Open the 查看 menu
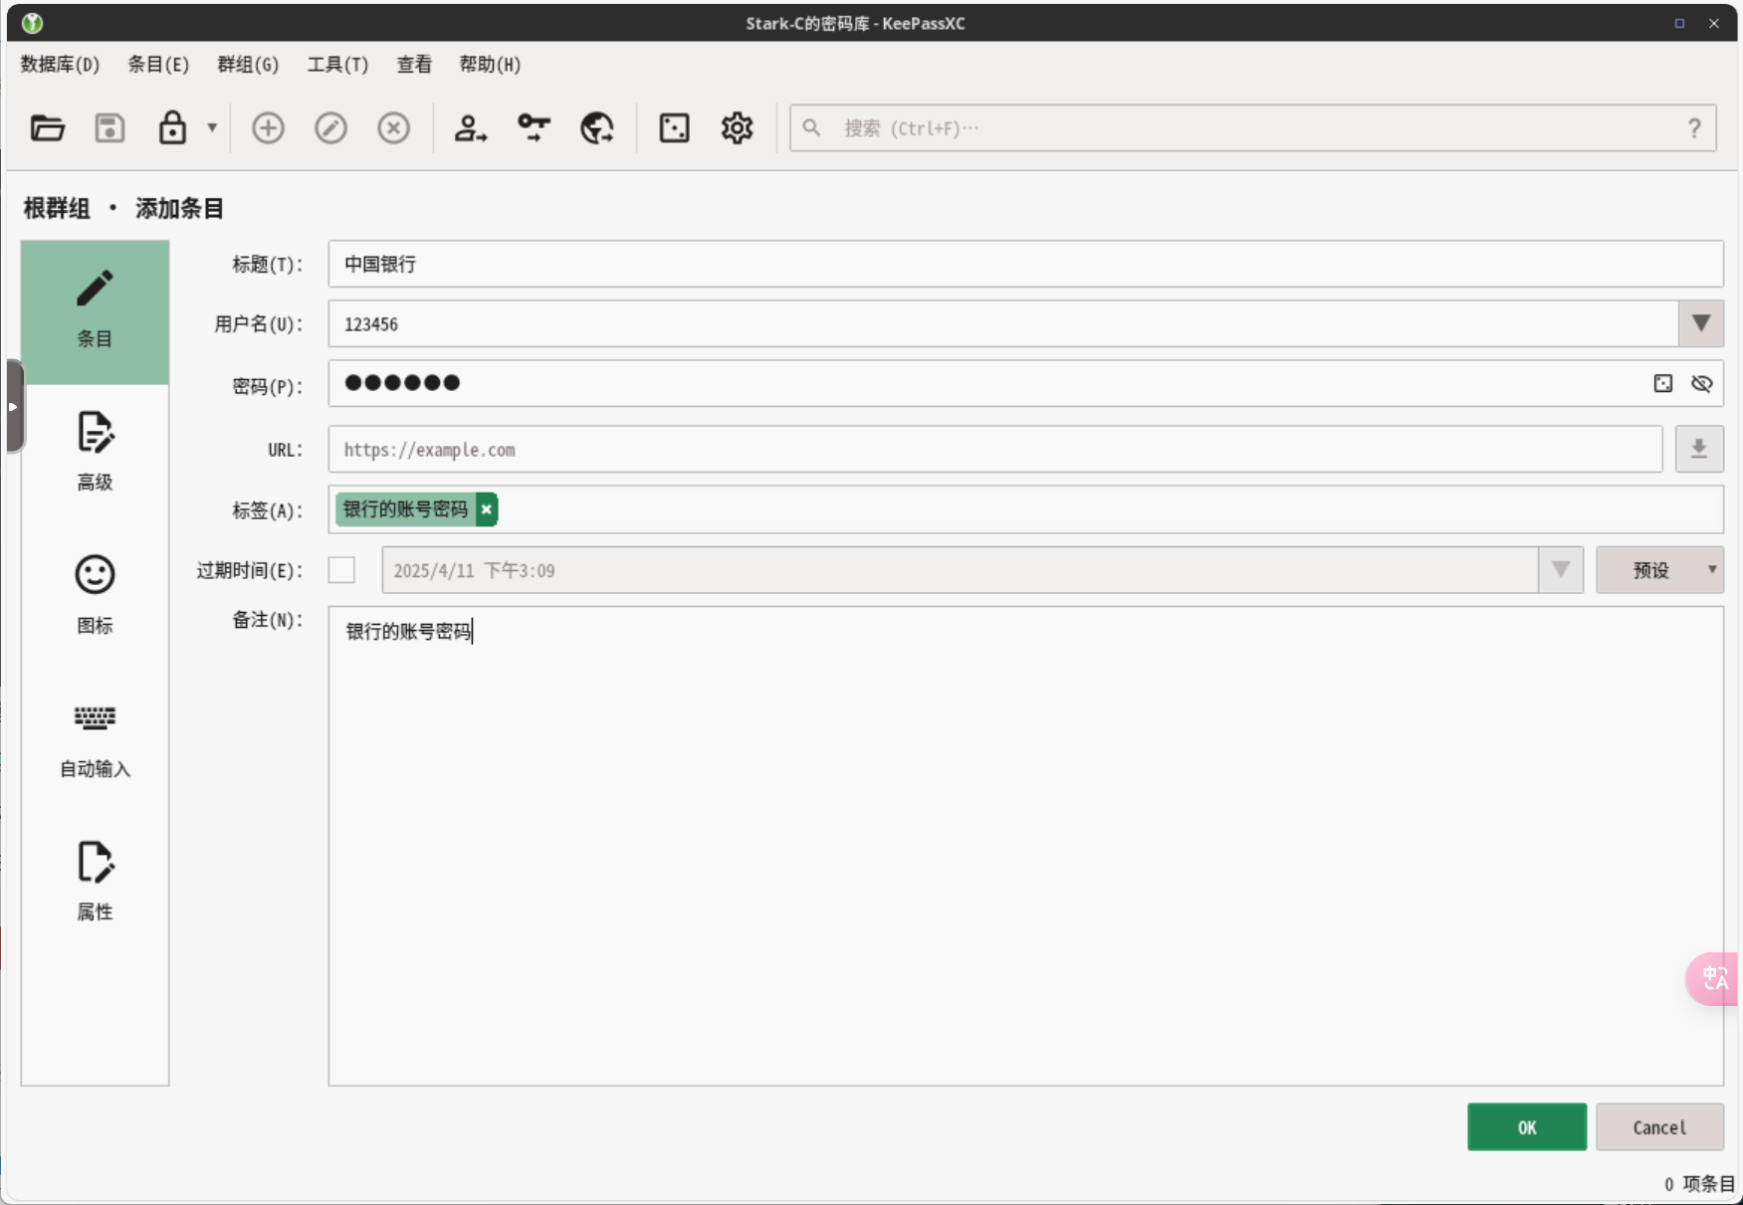The image size is (1743, 1205). coord(414,65)
